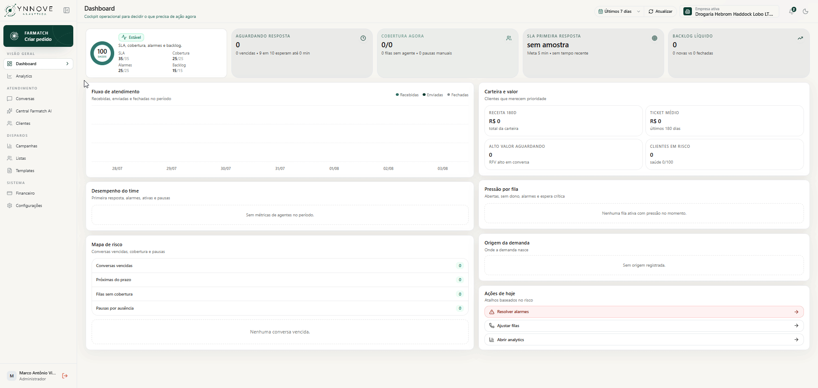The width and height of the screenshot is (818, 388).
Task: Click the Alto Valor Aguardando card
Action: coord(563,154)
